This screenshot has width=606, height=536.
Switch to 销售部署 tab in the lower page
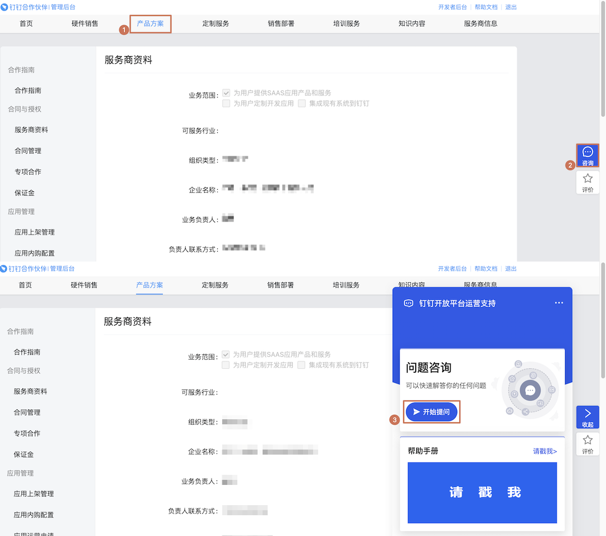pyautogui.click(x=280, y=285)
